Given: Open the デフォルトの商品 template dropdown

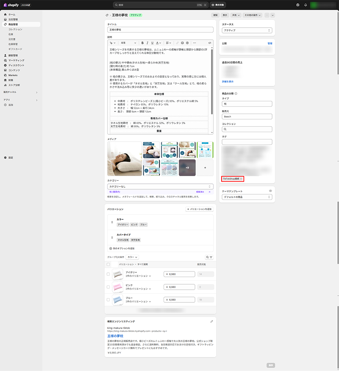Looking at the screenshot, I should [x=247, y=197].
